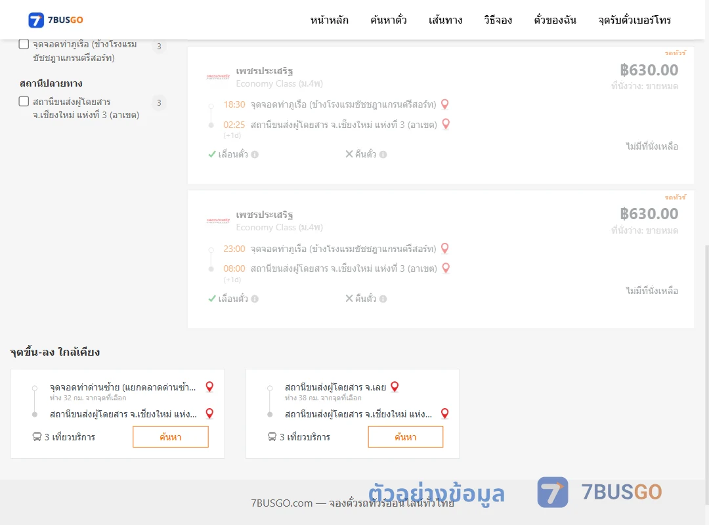
Task: Click the 23:00 departure time
Action: (x=234, y=249)
